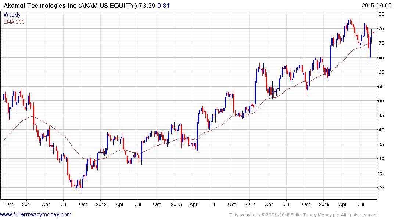
Task: Click the Fuller Treacy Money copyright notice
Action: (304, 215)
